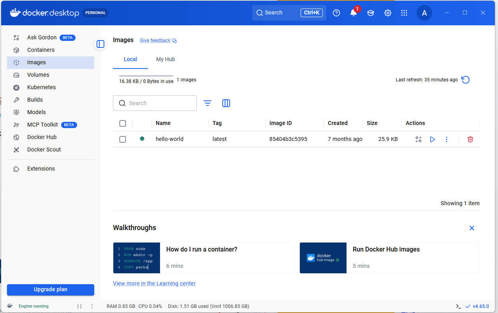
Task: Switch to the My Hub tab
Action: tap(165, 60)
